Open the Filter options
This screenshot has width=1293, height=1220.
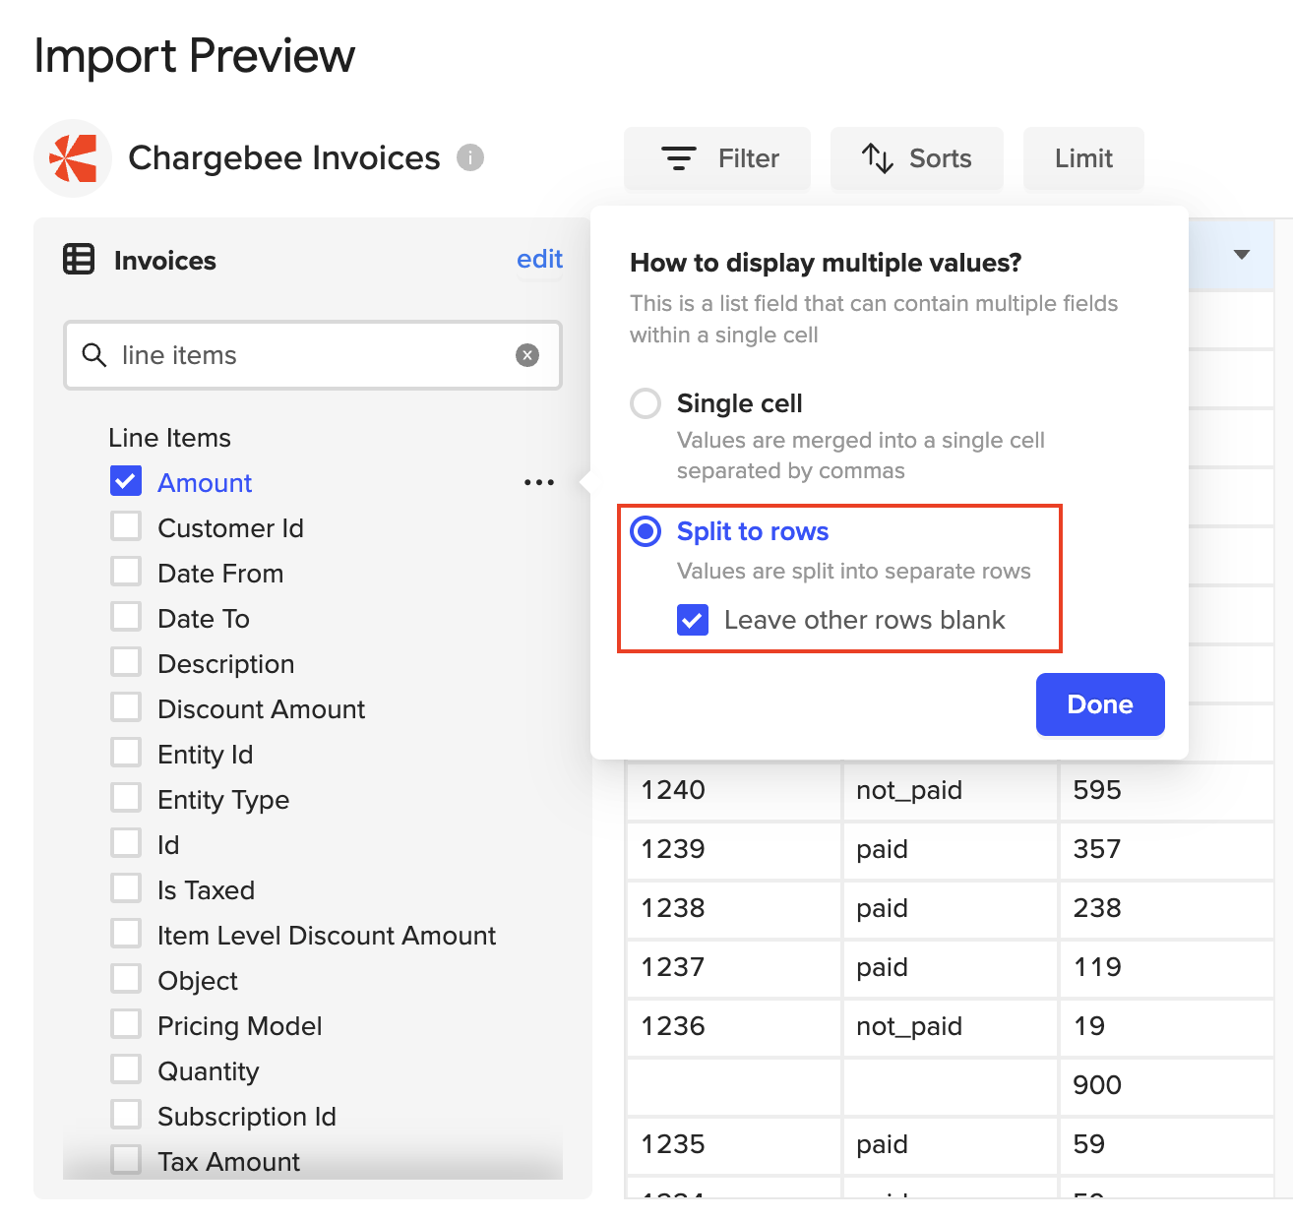[x=717, y=158]
